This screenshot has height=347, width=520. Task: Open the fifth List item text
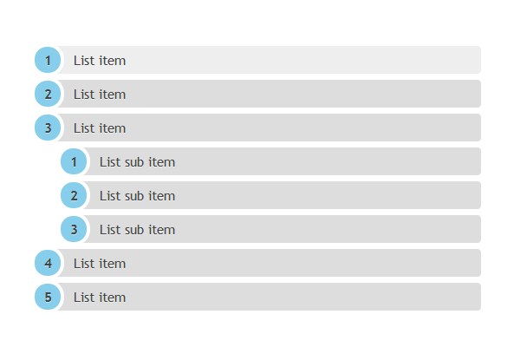click(x=100, y=298)
